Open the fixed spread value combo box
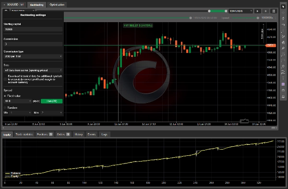This screenshot has width=288, height=189. pos(18,101)
